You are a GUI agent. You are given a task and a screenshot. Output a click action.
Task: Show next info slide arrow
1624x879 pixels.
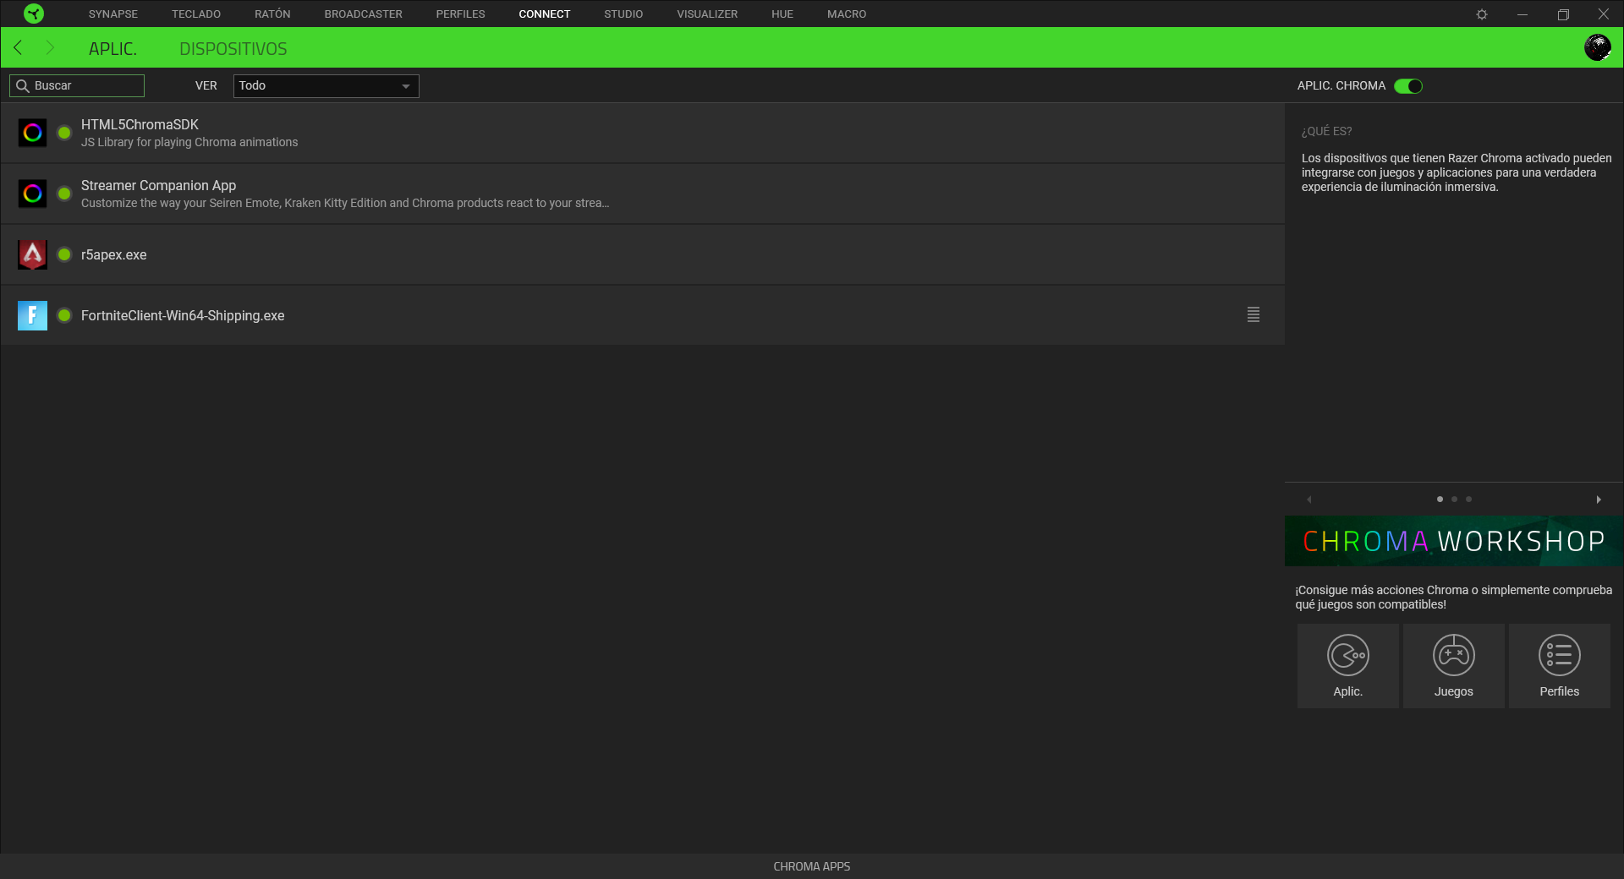pos(1599,500)
